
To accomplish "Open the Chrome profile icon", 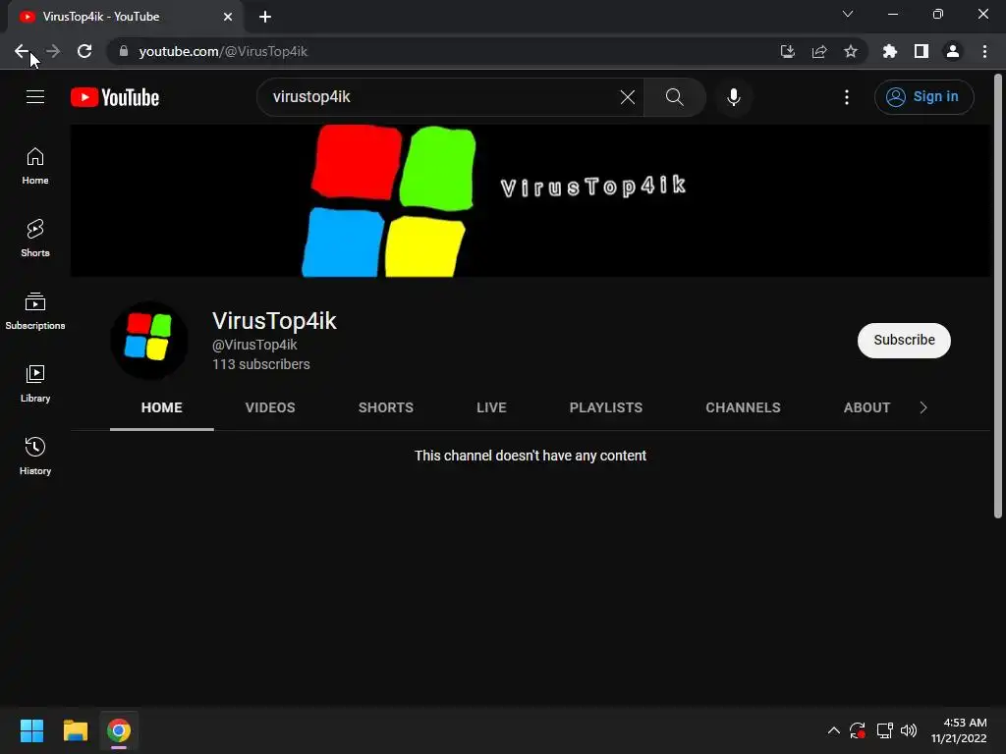I will [953, 51].
